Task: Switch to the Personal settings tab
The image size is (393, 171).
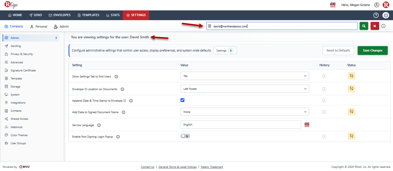Action: pyautogui.click(x=39, y=26)
